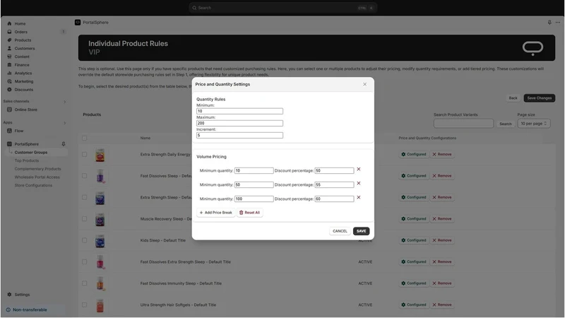565x318 pixels.
Task: Check the Extra Strength Daily Energy row checkbox
Action: 84,154
